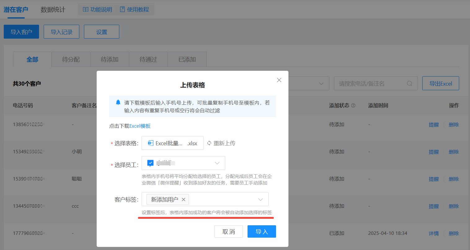Select the 已添加 tab
The width and height of the screenshot is (470, 250).
click(x=187, y=59)
